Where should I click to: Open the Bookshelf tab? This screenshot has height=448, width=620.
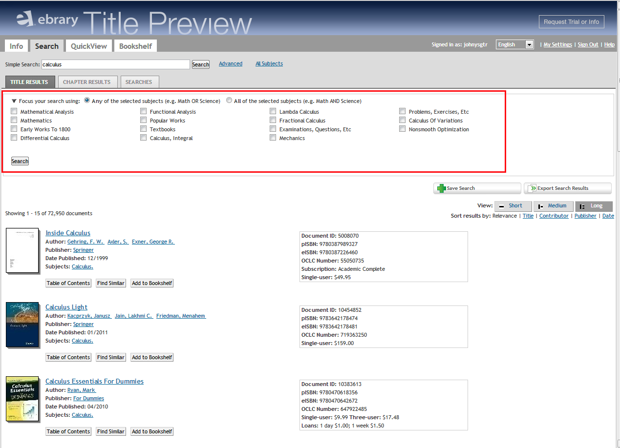point(135,46)
